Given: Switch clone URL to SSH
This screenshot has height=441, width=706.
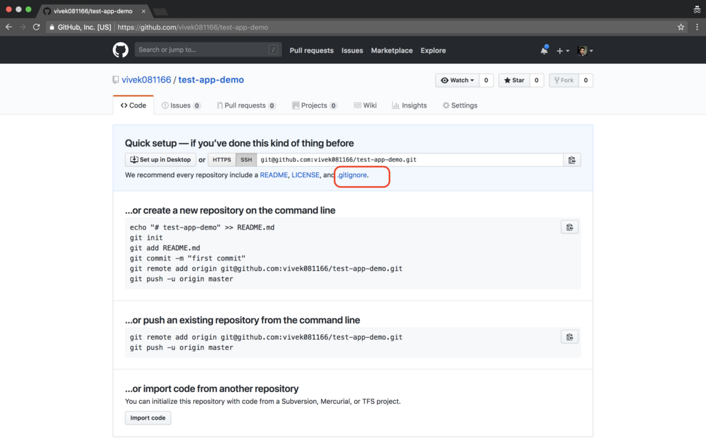Looking at the screenshot, I should [x=246, y=160].
